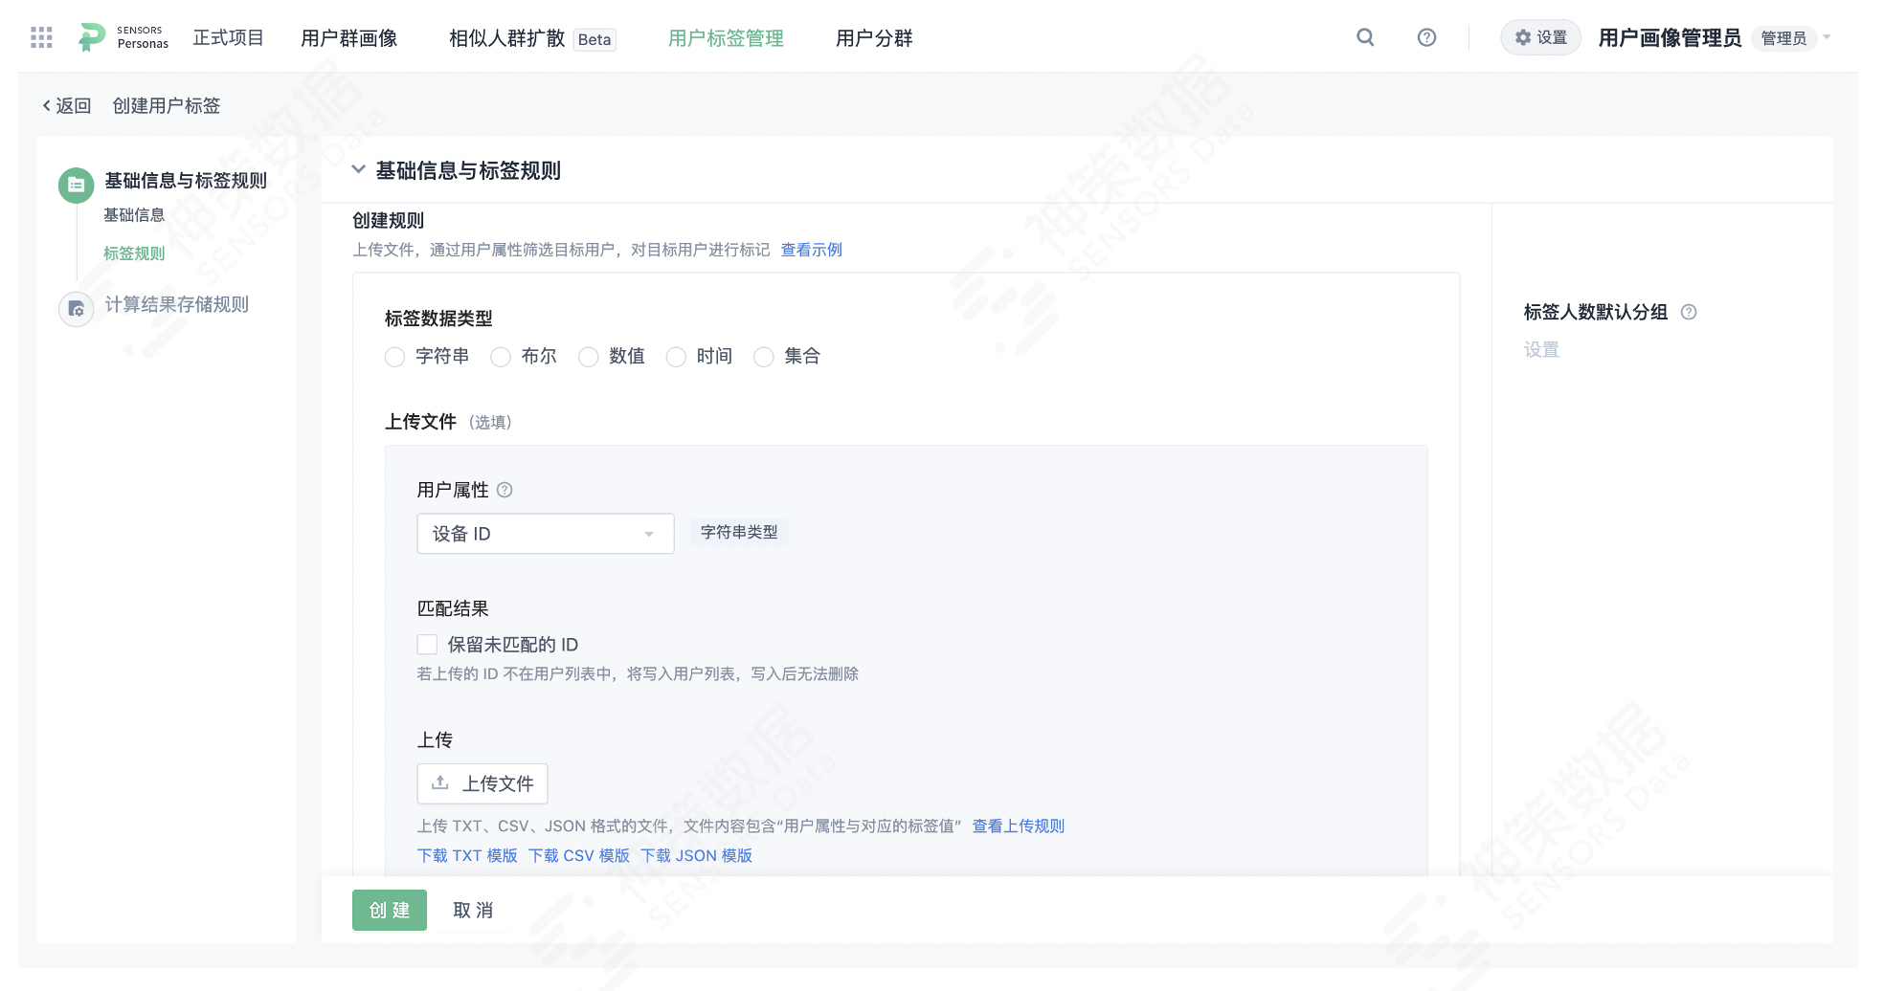1884x991 pixels.
Task: Select the 布尔 data type radio
Action: pyautogui.click(x=500, y=357)
